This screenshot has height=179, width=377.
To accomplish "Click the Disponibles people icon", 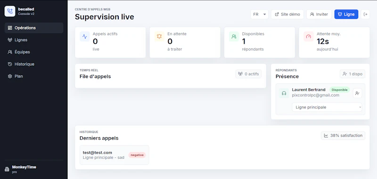I will coord(234,37).
